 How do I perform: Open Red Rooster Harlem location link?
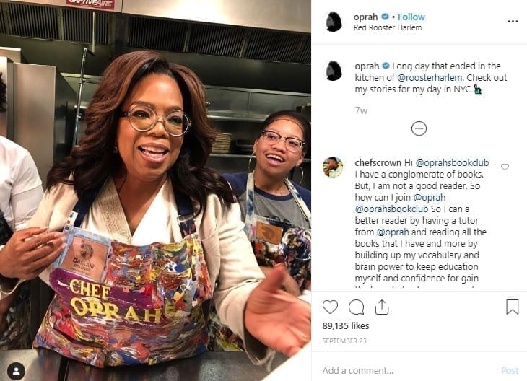pyautogui.click(x=388, y=28)
